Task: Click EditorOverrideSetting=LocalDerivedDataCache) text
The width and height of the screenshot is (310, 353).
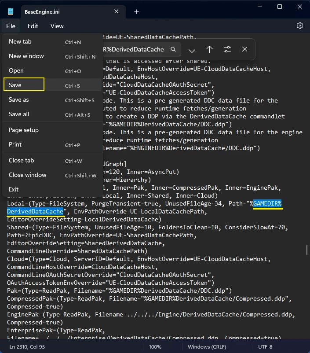Action: pos(84,220)
